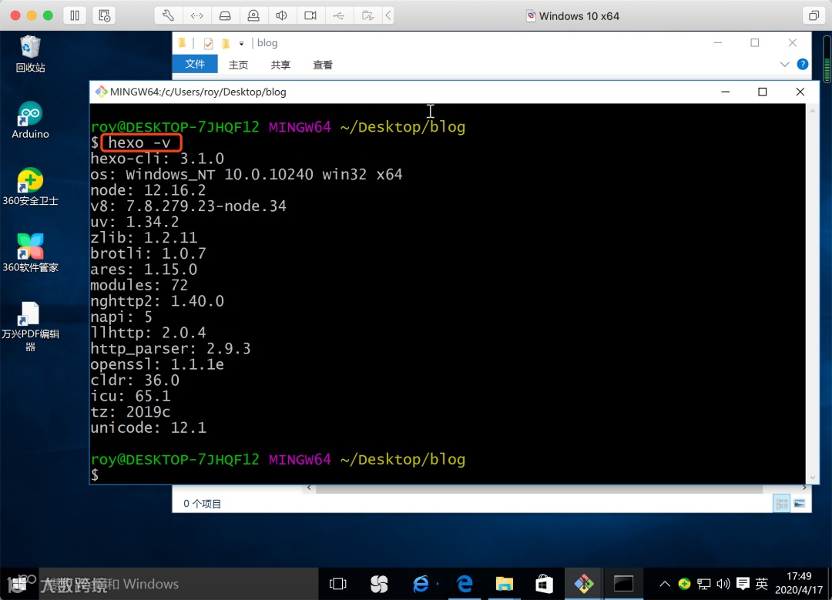Click the '0 个项目' status bar text
The height and width of the screenshot is (600, 832).
click(x=202, y=504)
